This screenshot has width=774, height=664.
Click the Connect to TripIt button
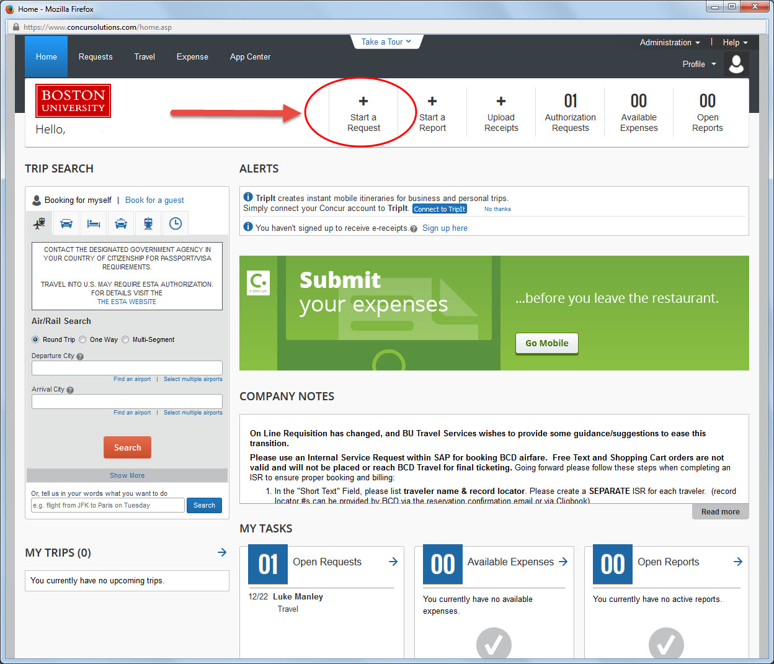[x=440, y=209]
